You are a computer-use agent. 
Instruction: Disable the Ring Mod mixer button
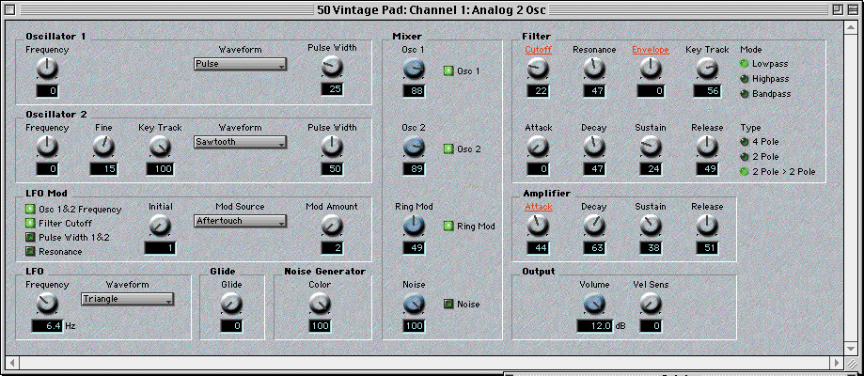coord(448,226)
